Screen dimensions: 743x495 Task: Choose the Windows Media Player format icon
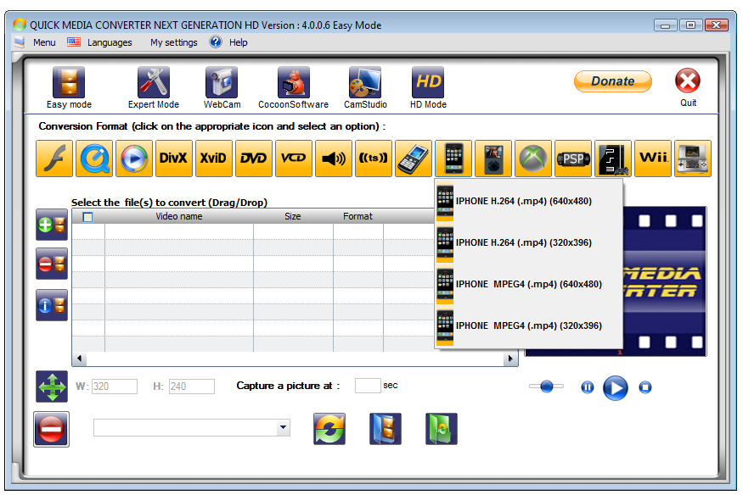pyautogui.click(x=134, y=159)
